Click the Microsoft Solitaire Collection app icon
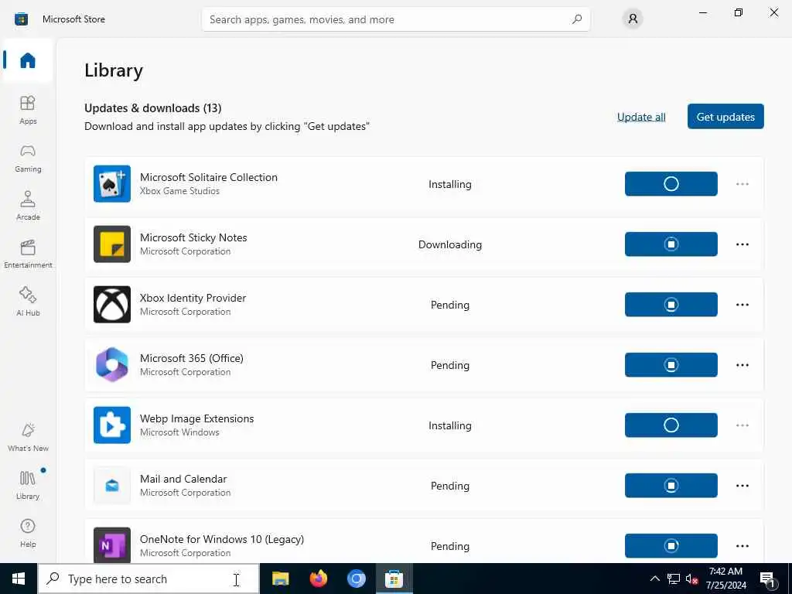792x594 pixels. click(112, 184)
